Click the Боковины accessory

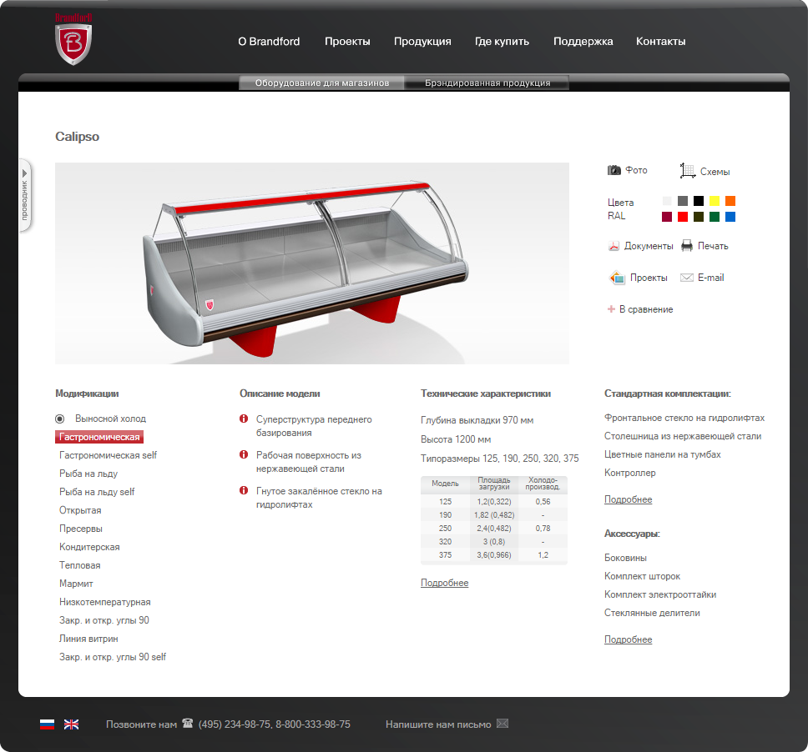coord(625,558)
